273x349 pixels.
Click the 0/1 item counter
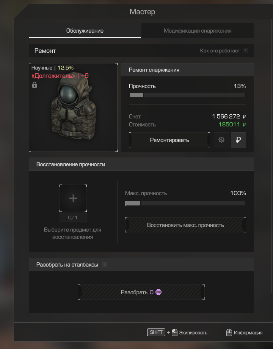pyautogui.click(x=73, y=218)
